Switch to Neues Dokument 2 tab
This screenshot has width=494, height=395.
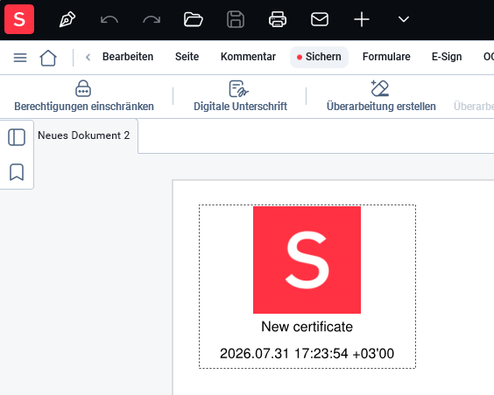[84, 135]
